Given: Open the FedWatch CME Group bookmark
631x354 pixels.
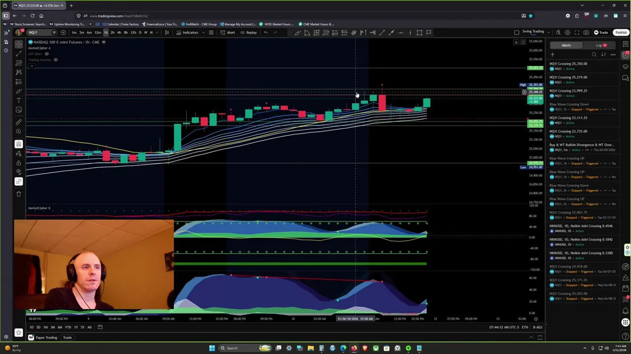Looking at the screenshot, I should (x=199, y=24).
